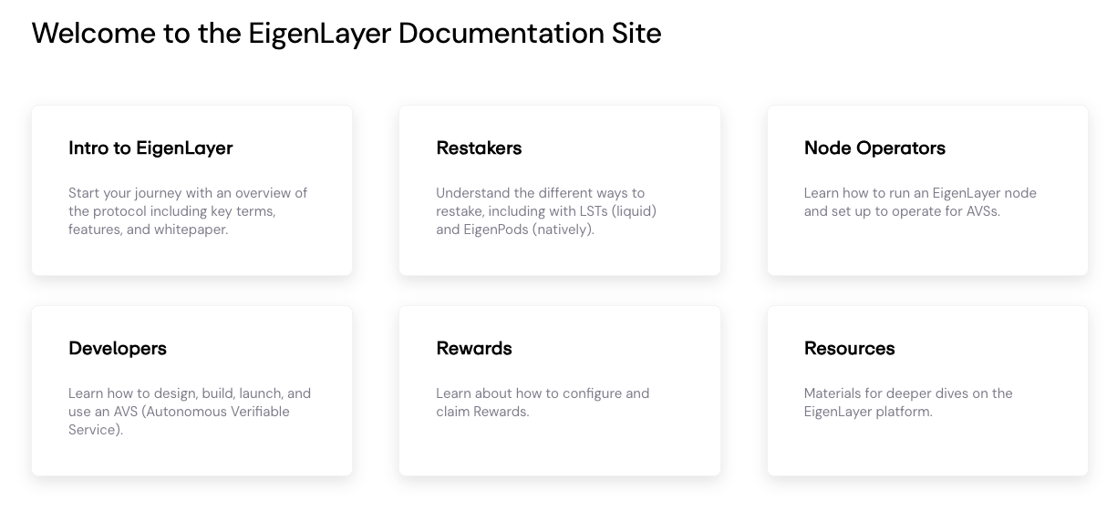Click 'claim Rewards.' line in Rewards card

point(482,412)
